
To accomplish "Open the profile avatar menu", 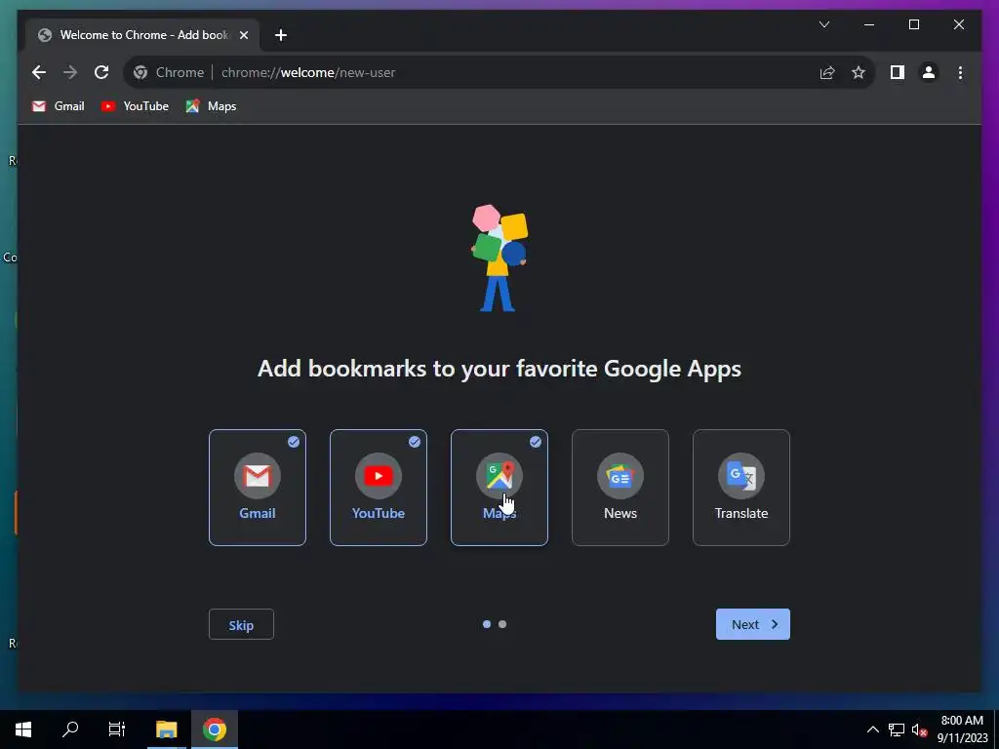I will 929,72.
